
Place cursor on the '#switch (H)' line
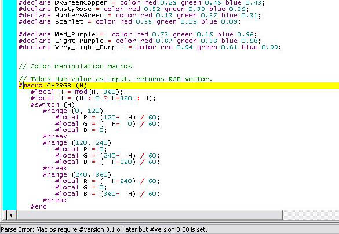[x=53, y=105]
